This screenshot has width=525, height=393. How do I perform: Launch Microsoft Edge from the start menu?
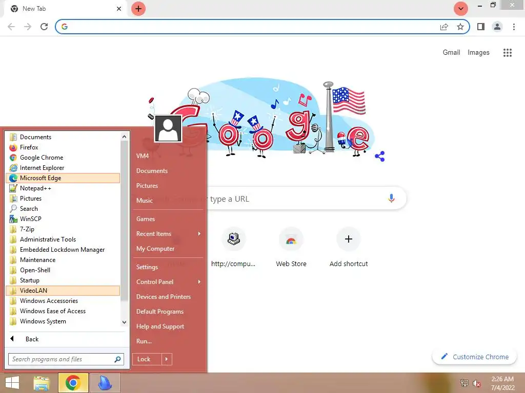pos(63,178)
